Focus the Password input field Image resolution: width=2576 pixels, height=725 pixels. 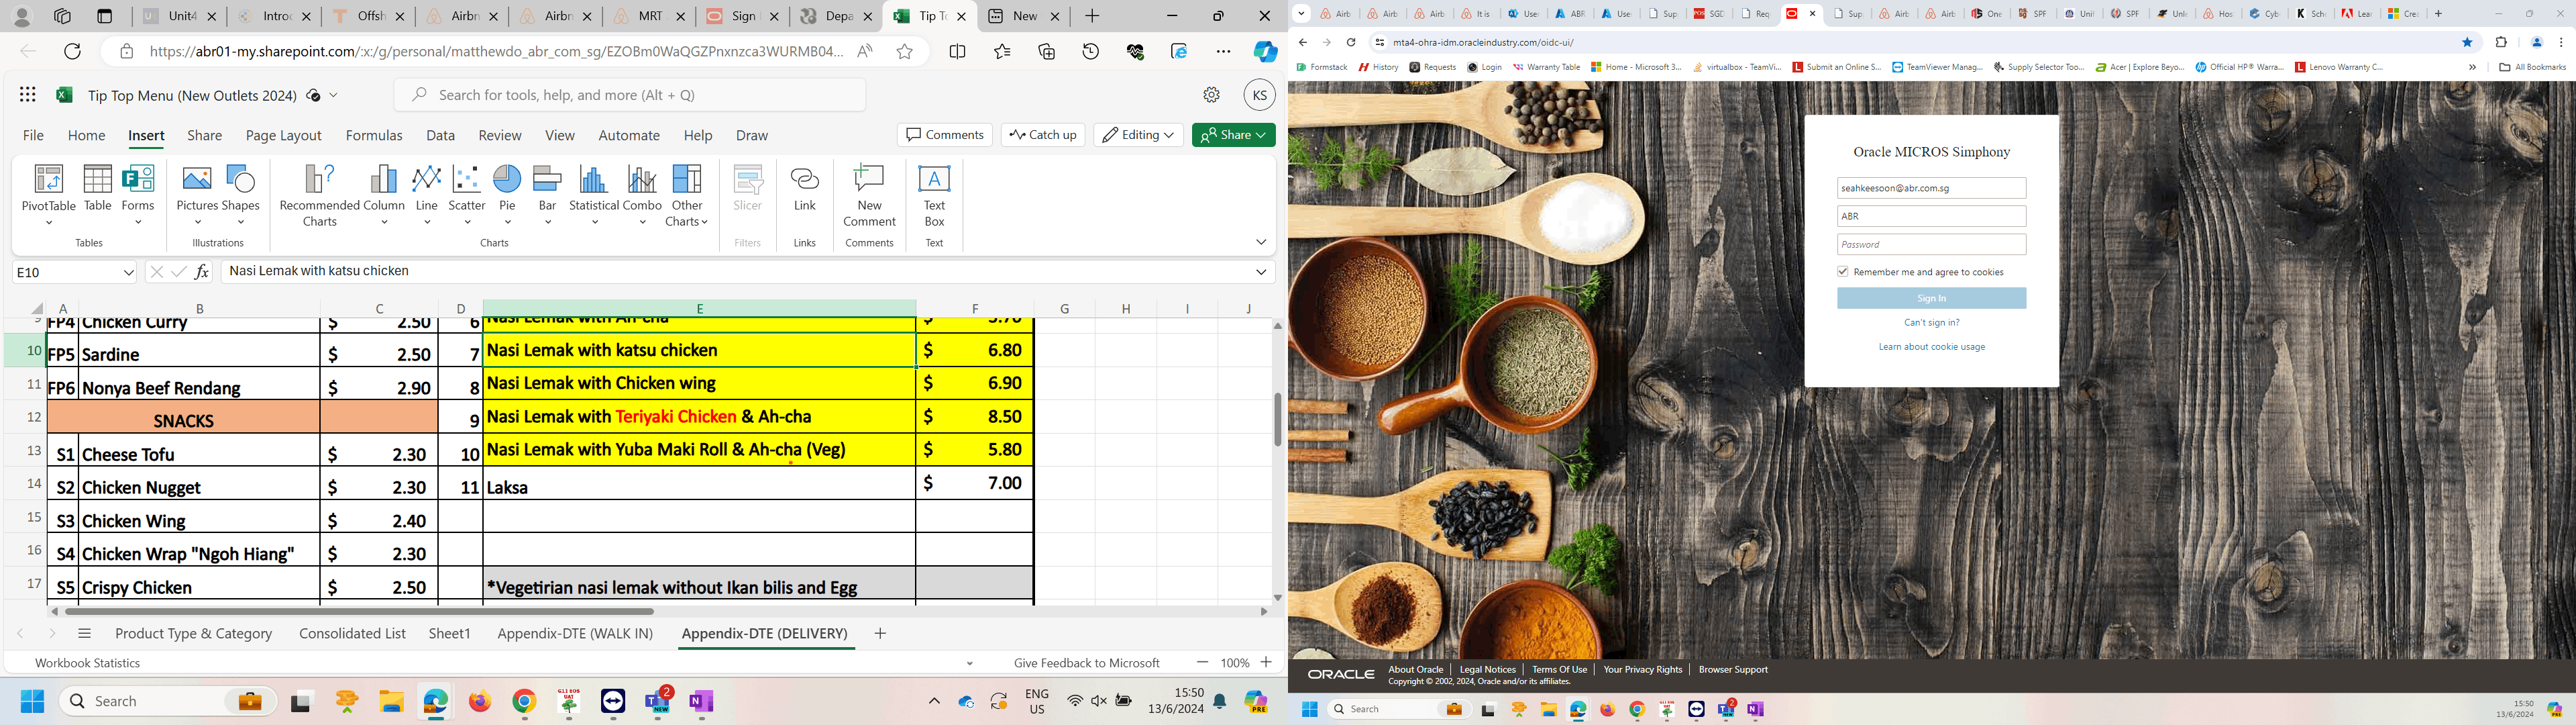1931,244
